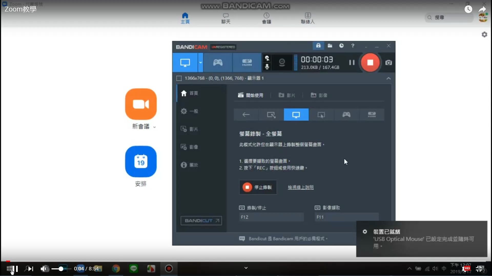Toggle Bandicam microphone recording
492x276 pixels.
[x=267, y=67]
